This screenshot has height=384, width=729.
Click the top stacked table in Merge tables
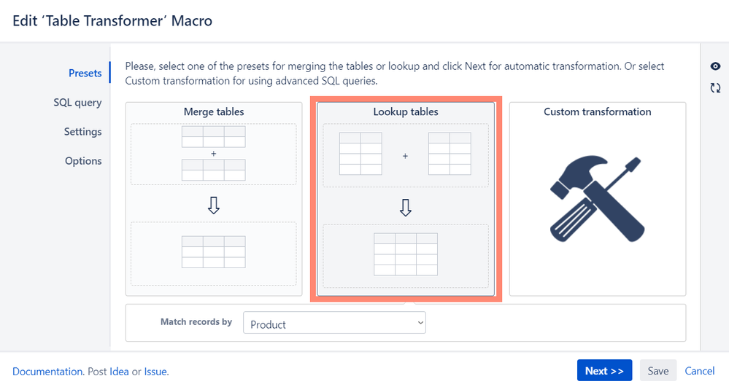tap(213, 136)
